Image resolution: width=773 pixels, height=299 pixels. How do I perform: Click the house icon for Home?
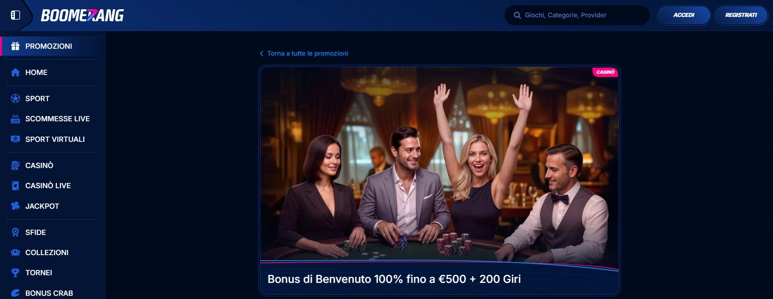(x=15, y=72)
